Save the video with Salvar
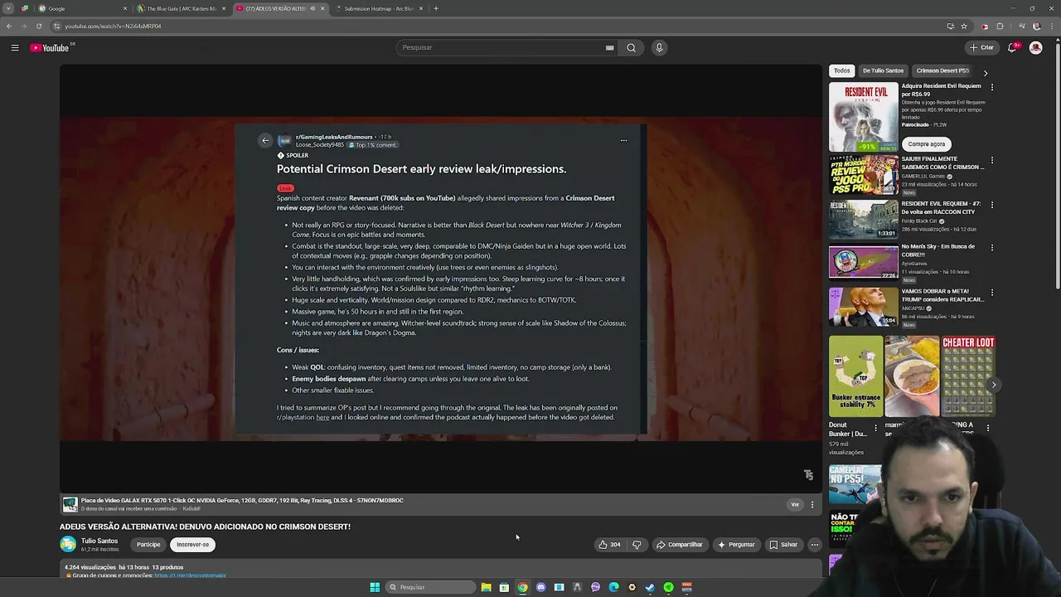 click(x=783, y=545)
